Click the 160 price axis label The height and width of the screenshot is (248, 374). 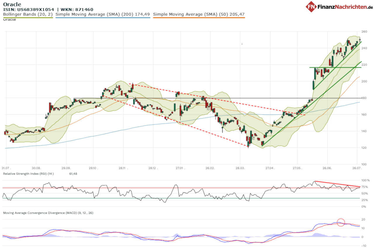click(364, 115)
